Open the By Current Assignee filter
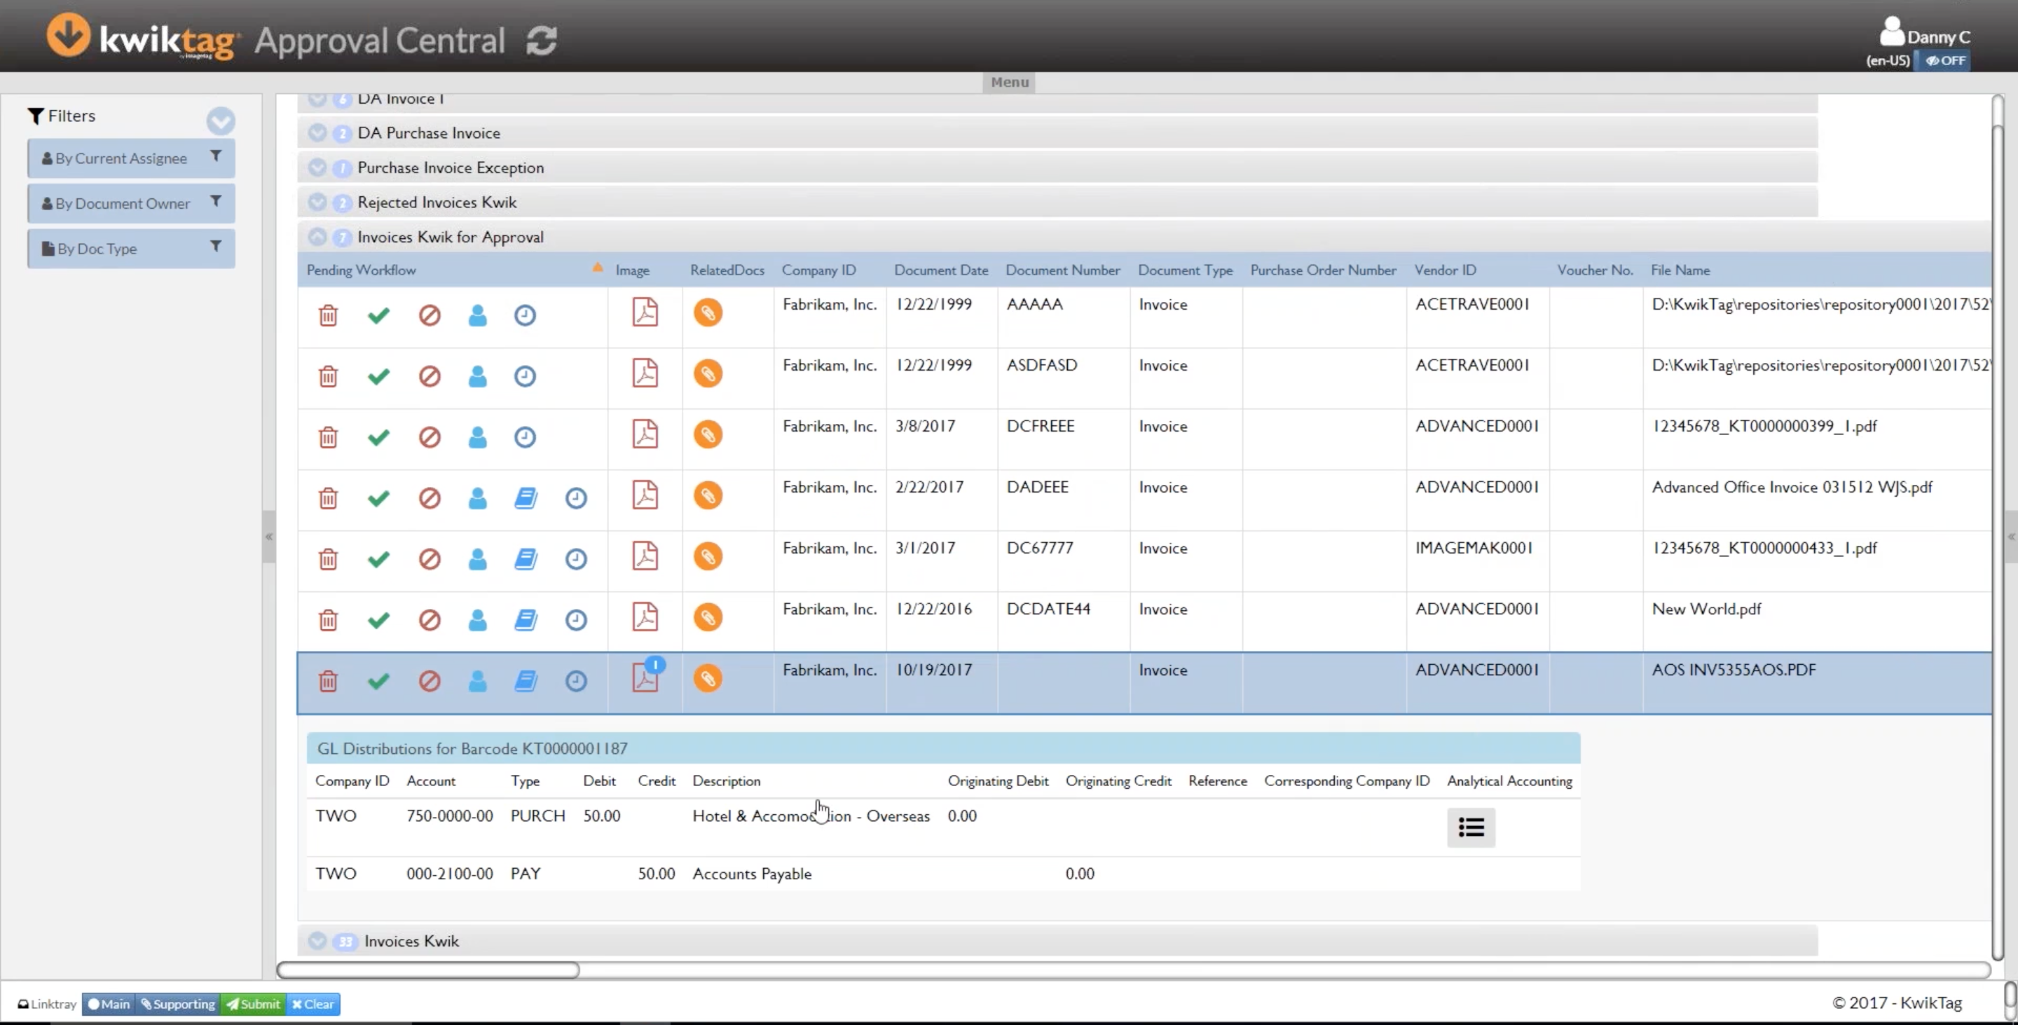The height and width of the screenshot is (1025, 2018). pyautogui.click(x=131, y=158)
